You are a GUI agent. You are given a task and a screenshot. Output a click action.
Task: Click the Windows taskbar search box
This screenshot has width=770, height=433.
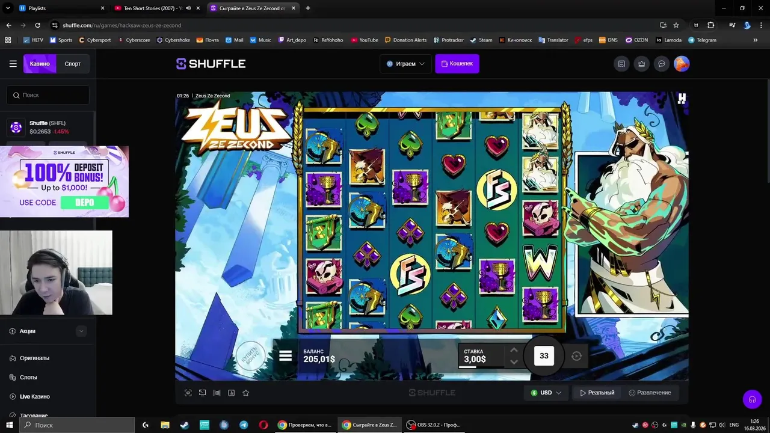[x=76, y=425]
